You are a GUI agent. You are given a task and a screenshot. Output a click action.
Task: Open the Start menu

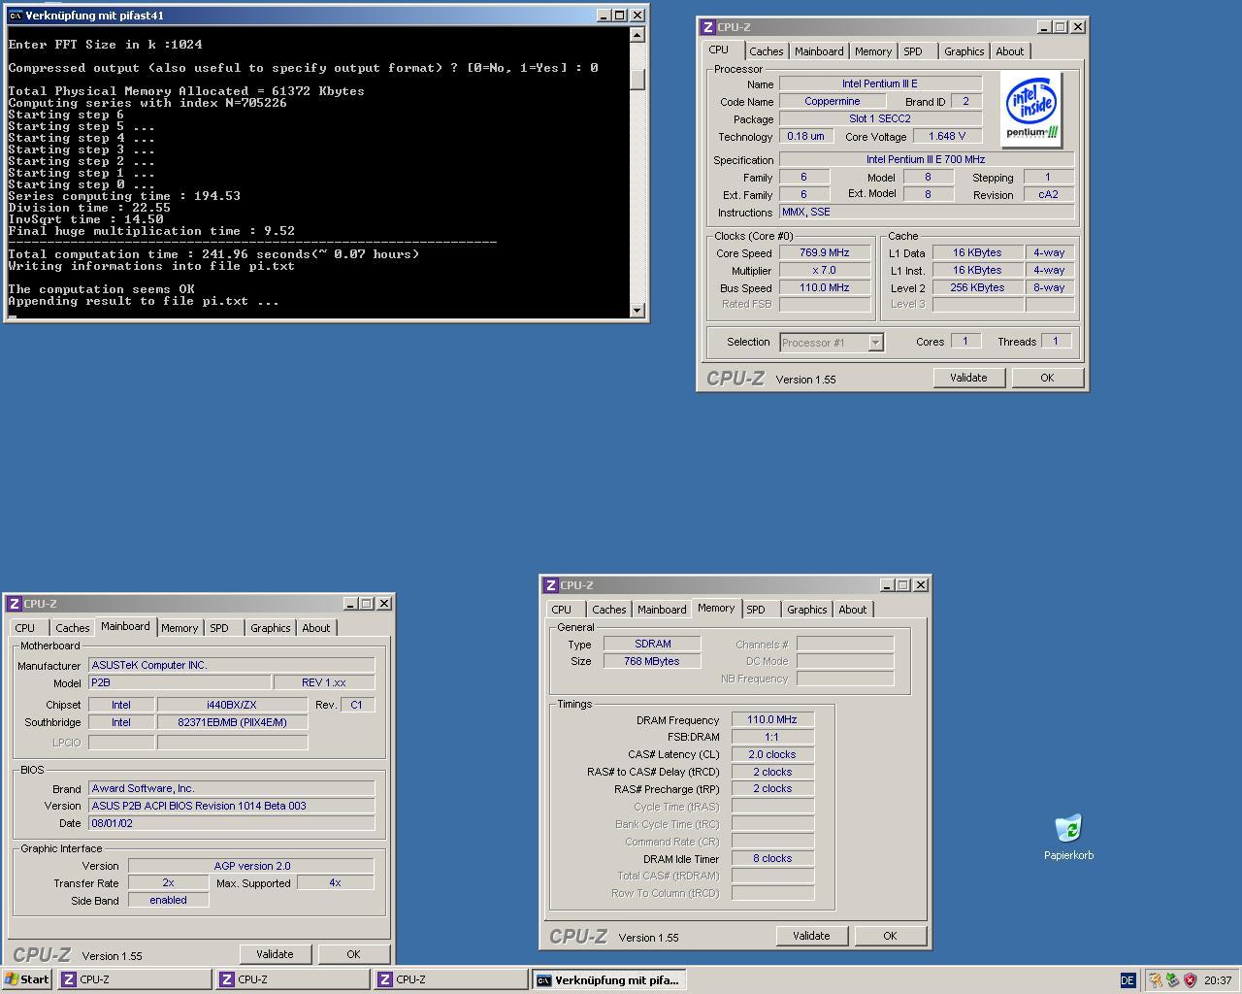coord(27,979)
